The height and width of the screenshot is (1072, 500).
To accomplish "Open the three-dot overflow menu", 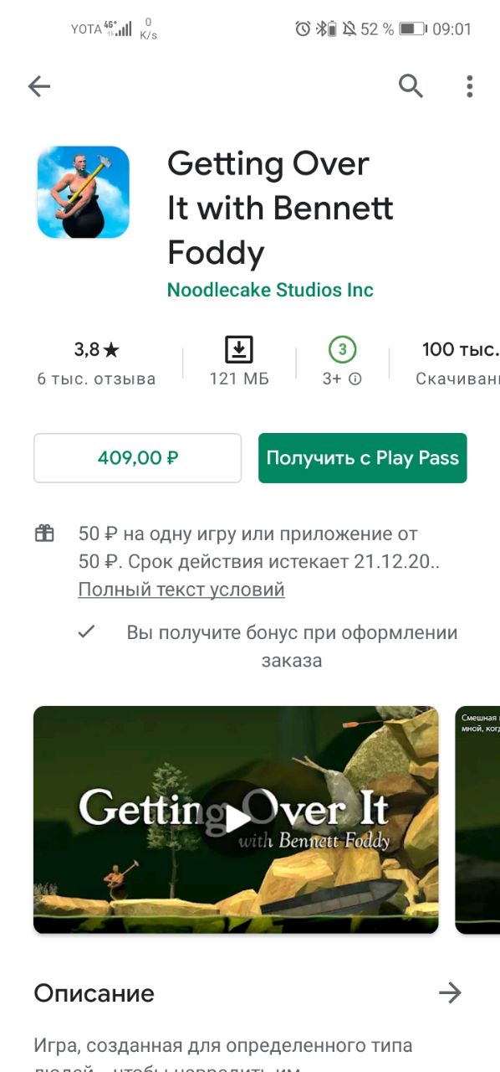I will 469,85.
